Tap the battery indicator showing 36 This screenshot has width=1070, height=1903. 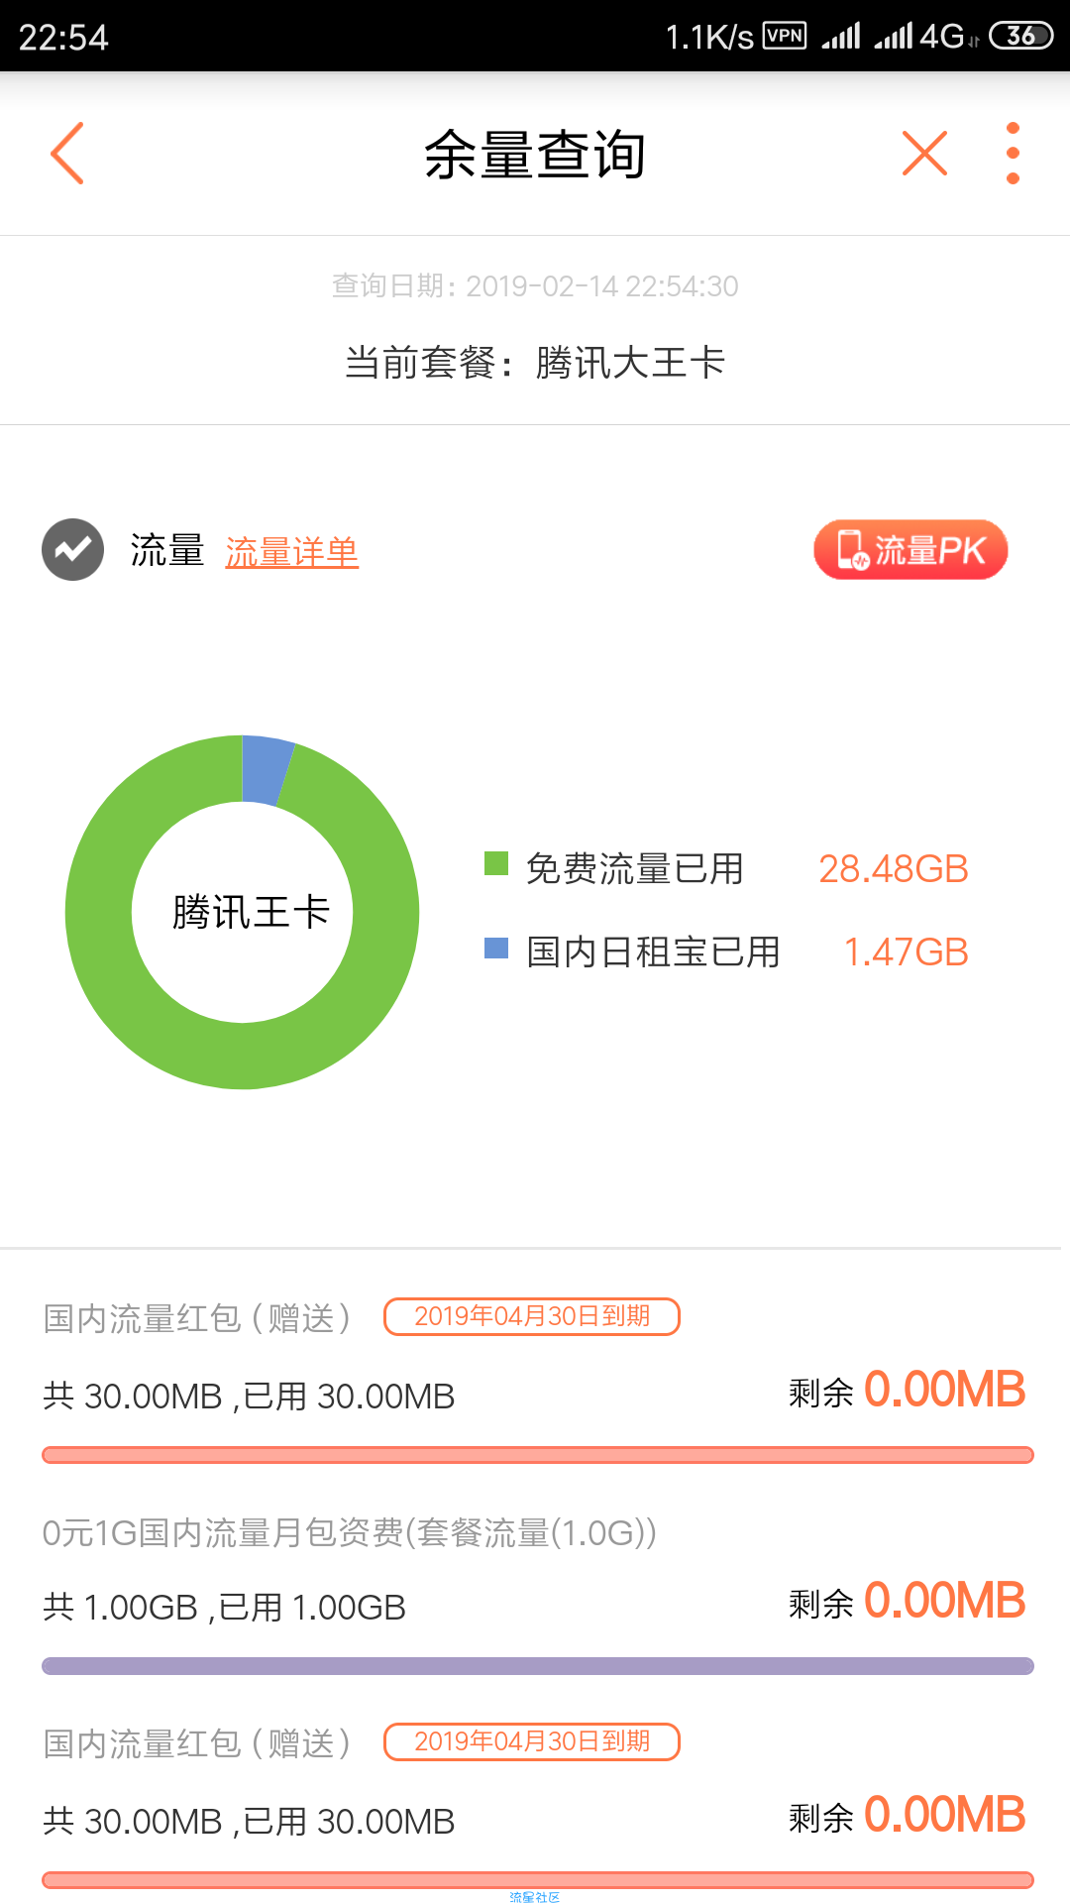click(x=1020, y=36)
